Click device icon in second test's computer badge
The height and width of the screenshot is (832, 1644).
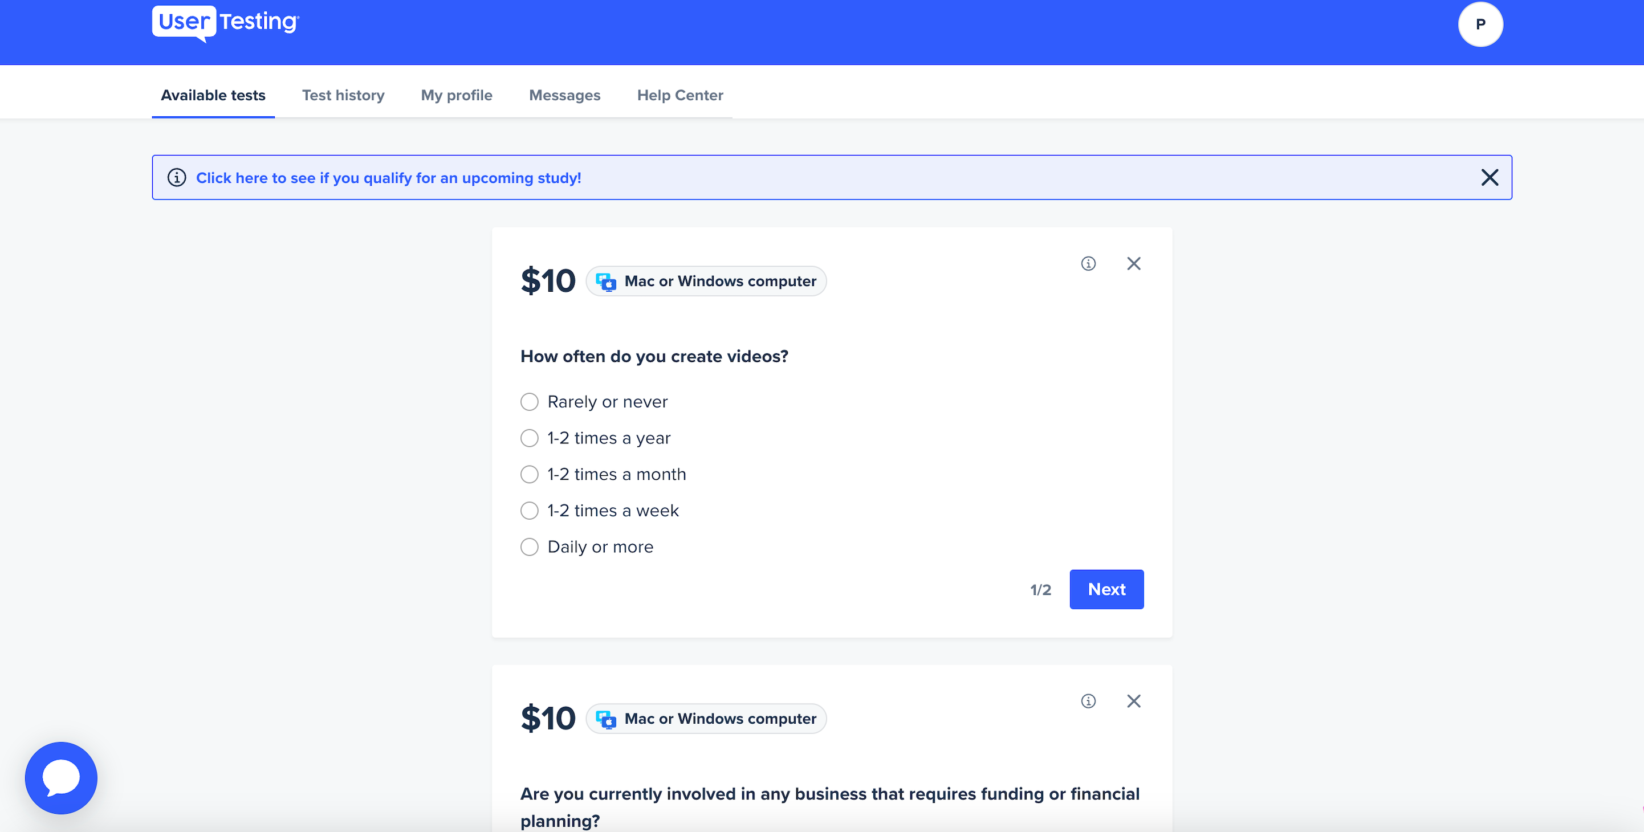coord(605,719)
